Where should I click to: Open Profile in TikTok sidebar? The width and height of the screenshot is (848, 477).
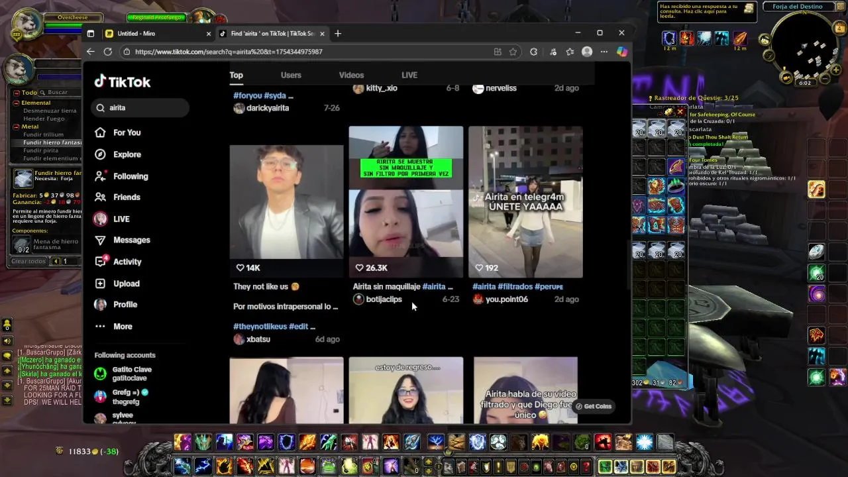coord(116,305)
